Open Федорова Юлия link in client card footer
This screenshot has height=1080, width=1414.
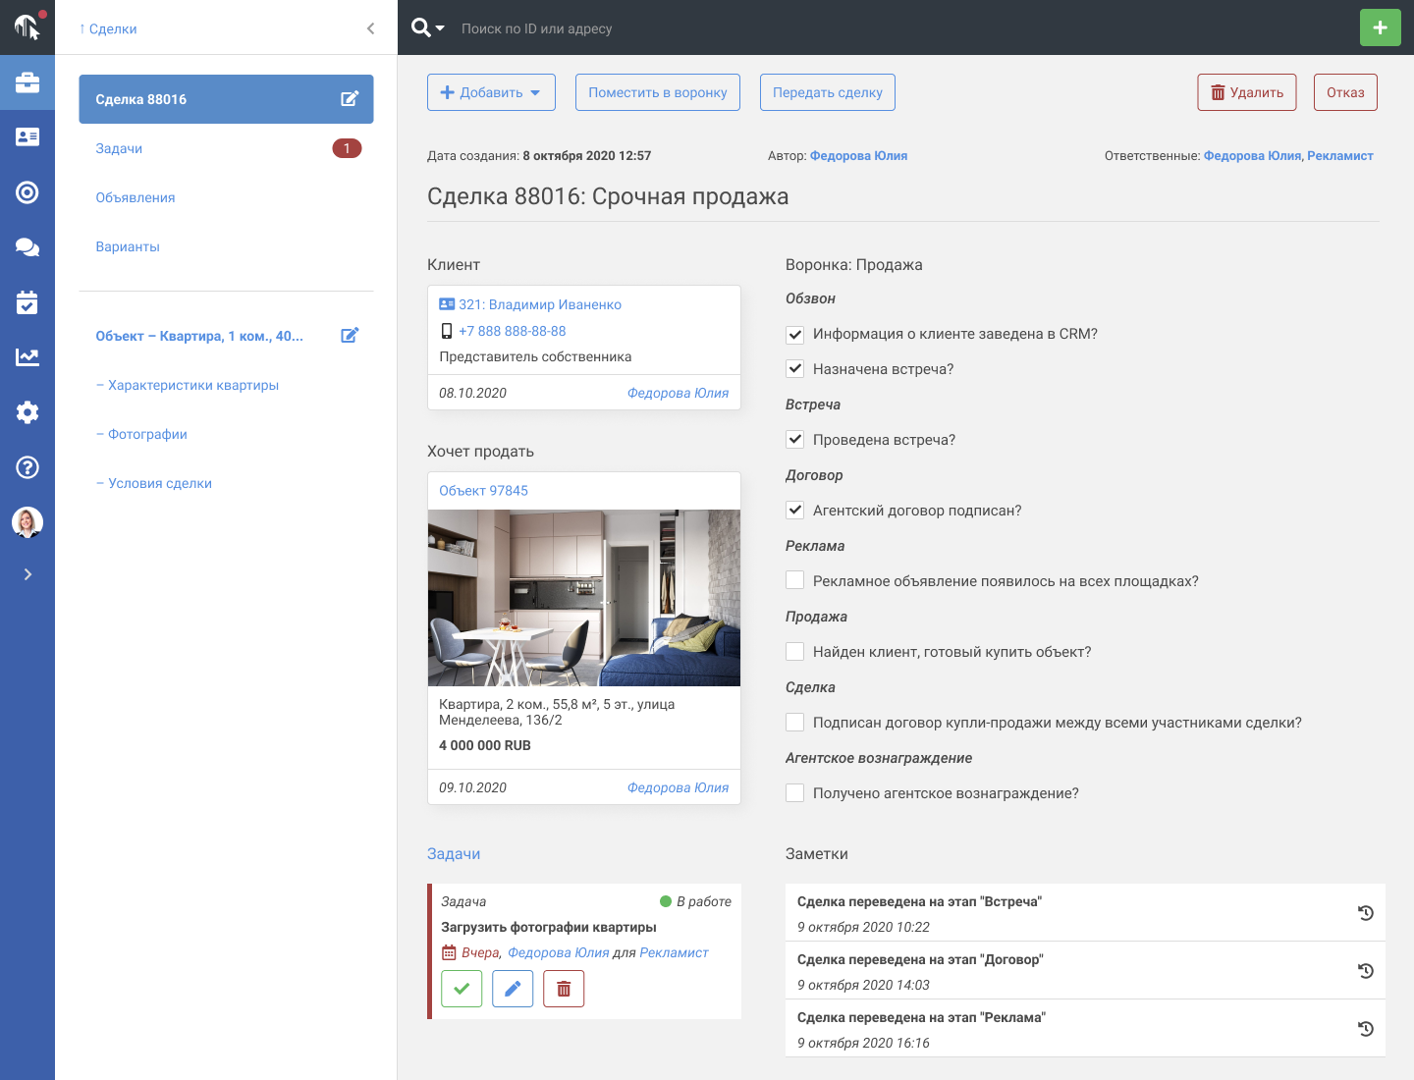click(678, 393)
